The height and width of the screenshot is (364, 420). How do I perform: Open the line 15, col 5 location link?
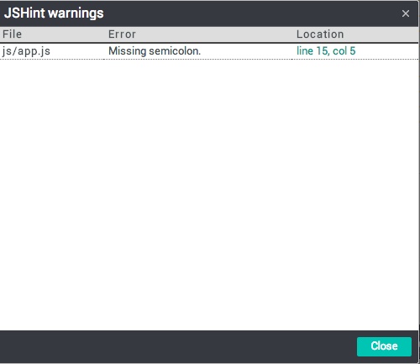click(x=326, y=51)
